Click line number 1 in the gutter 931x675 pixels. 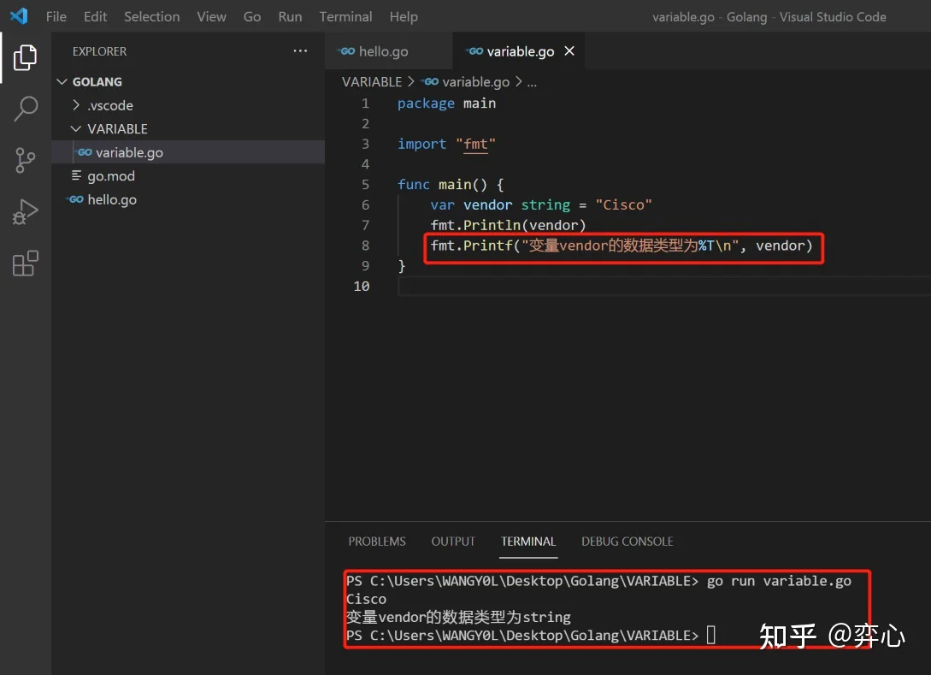coord(365,104)
